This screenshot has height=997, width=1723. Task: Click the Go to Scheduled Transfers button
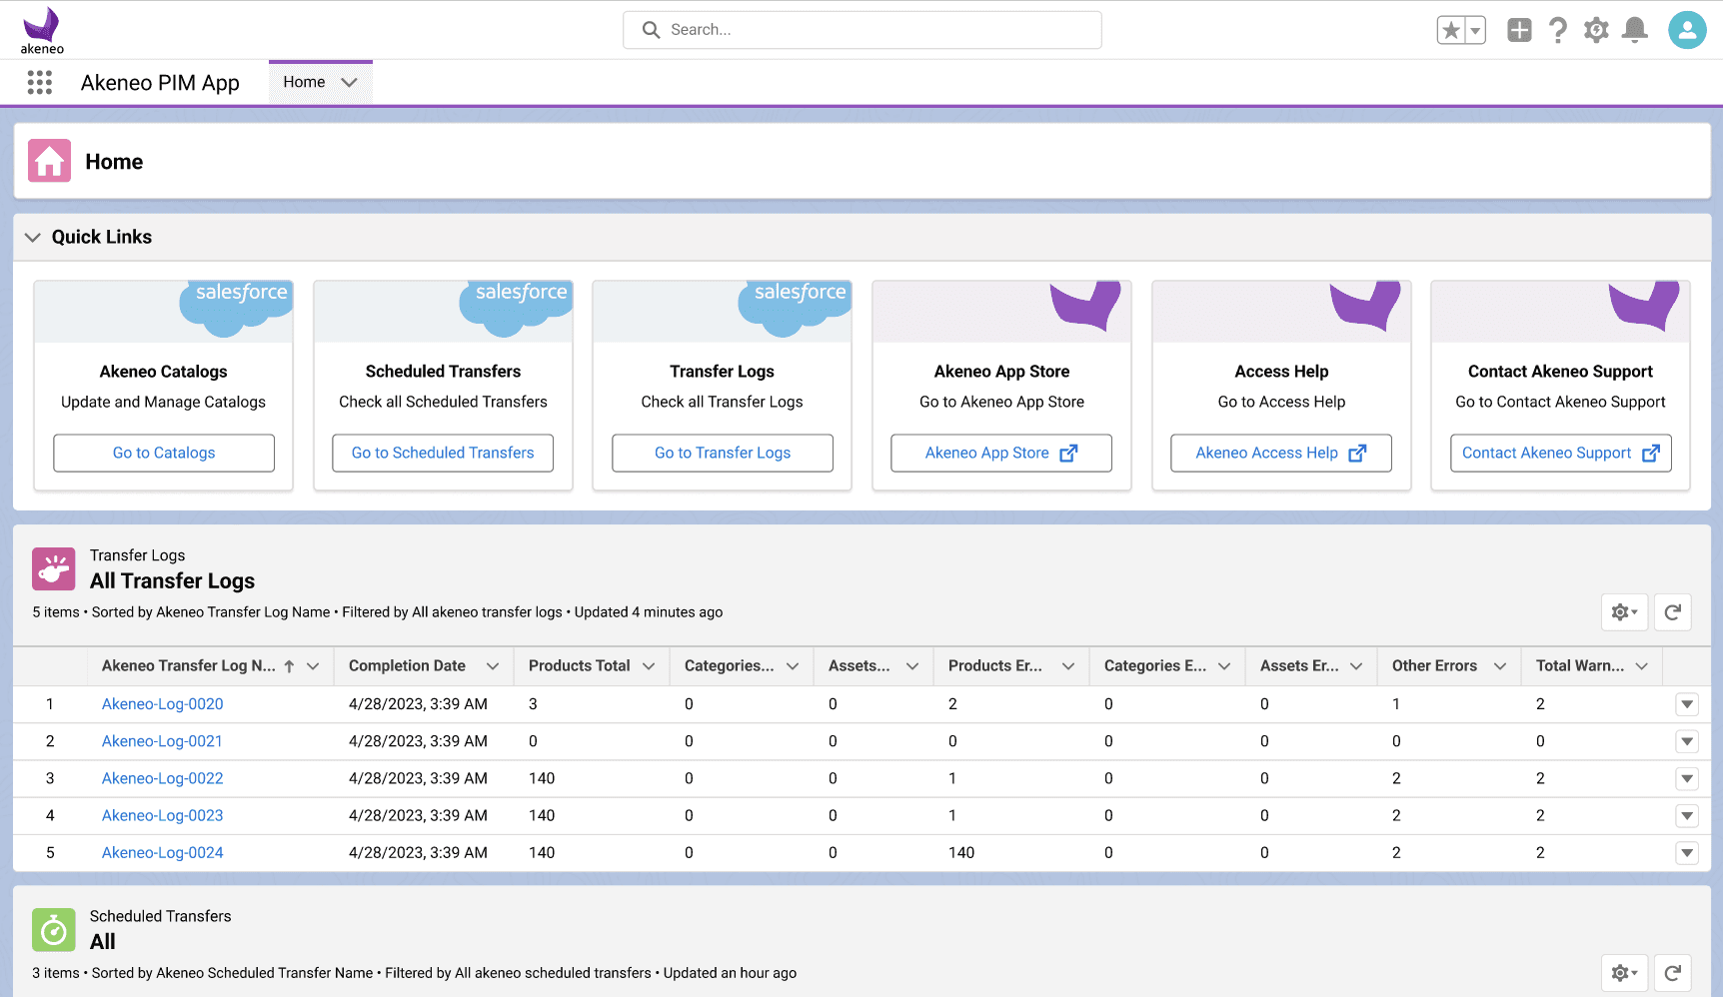coord(443,453)
